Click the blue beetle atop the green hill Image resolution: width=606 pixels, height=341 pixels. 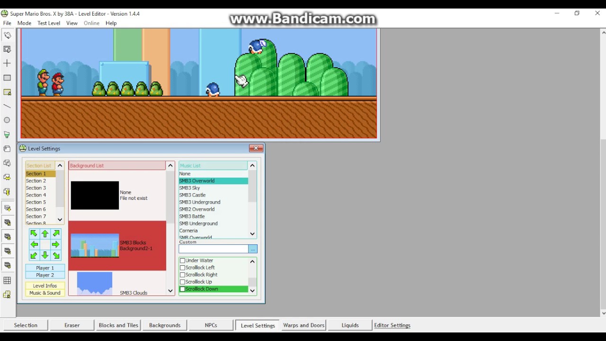point(257,46)
